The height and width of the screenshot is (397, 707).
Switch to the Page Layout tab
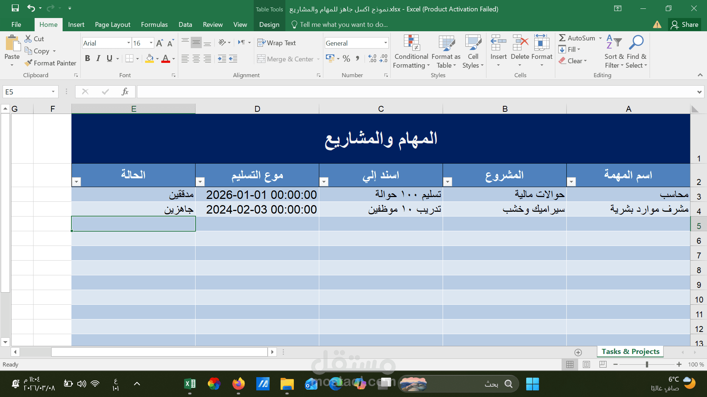[x=113, y=25]
